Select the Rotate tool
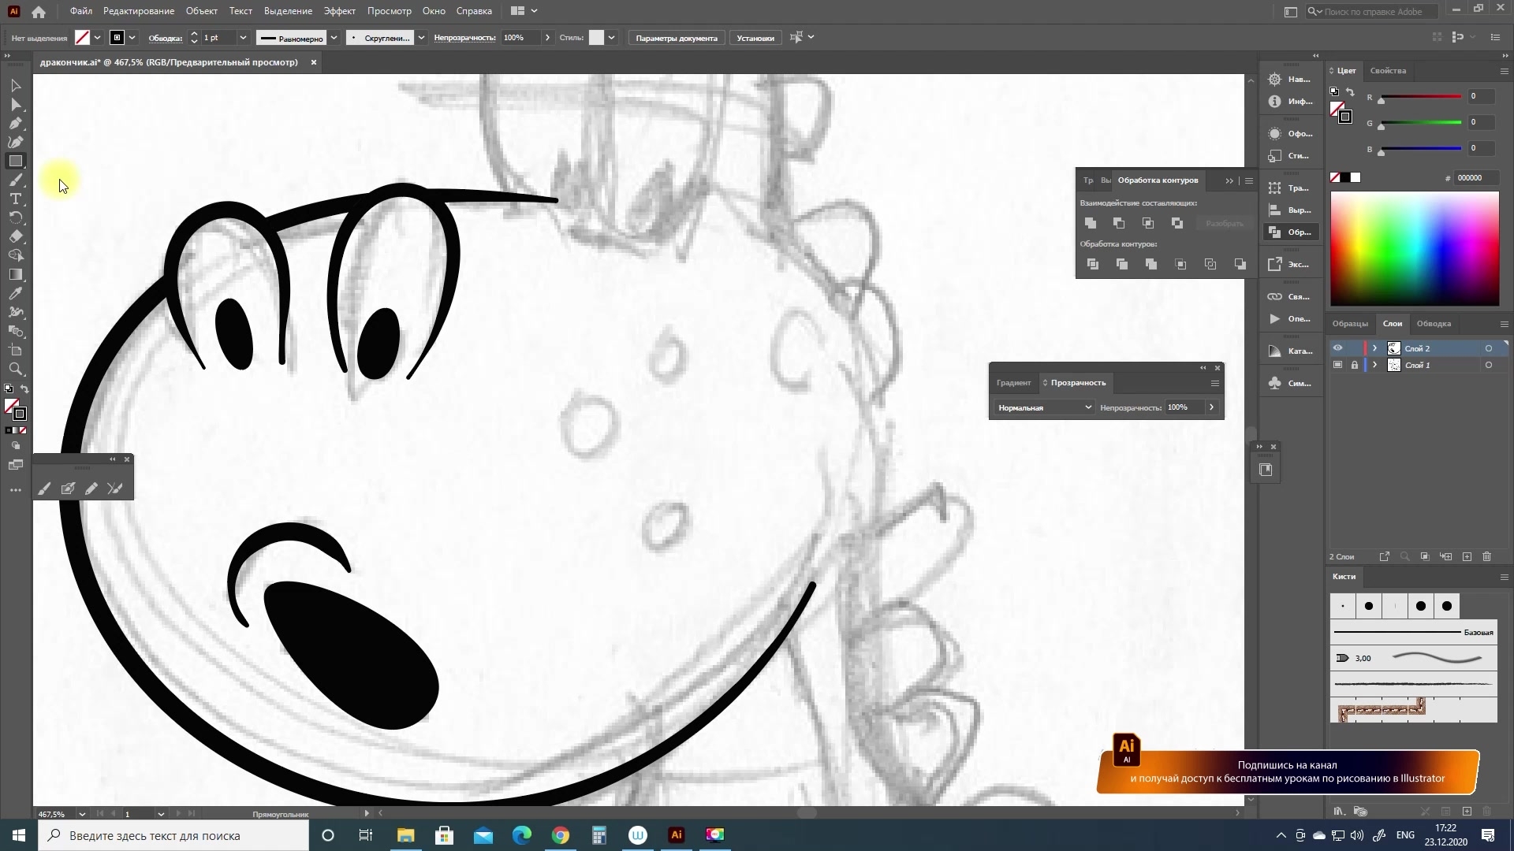Viewport: 1514px width, 851px height. tap(16, 217)
